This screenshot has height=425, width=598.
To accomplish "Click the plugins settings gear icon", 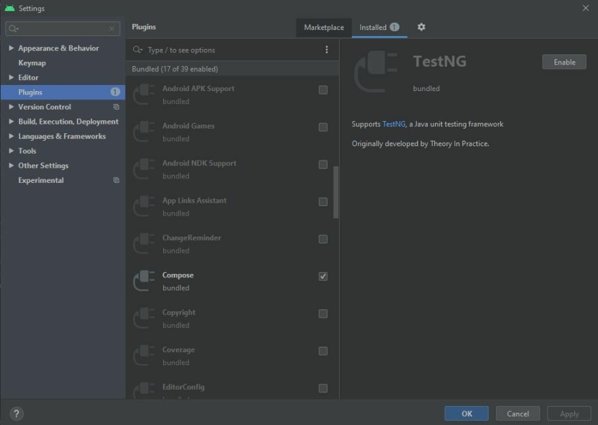I will (421, 27).
